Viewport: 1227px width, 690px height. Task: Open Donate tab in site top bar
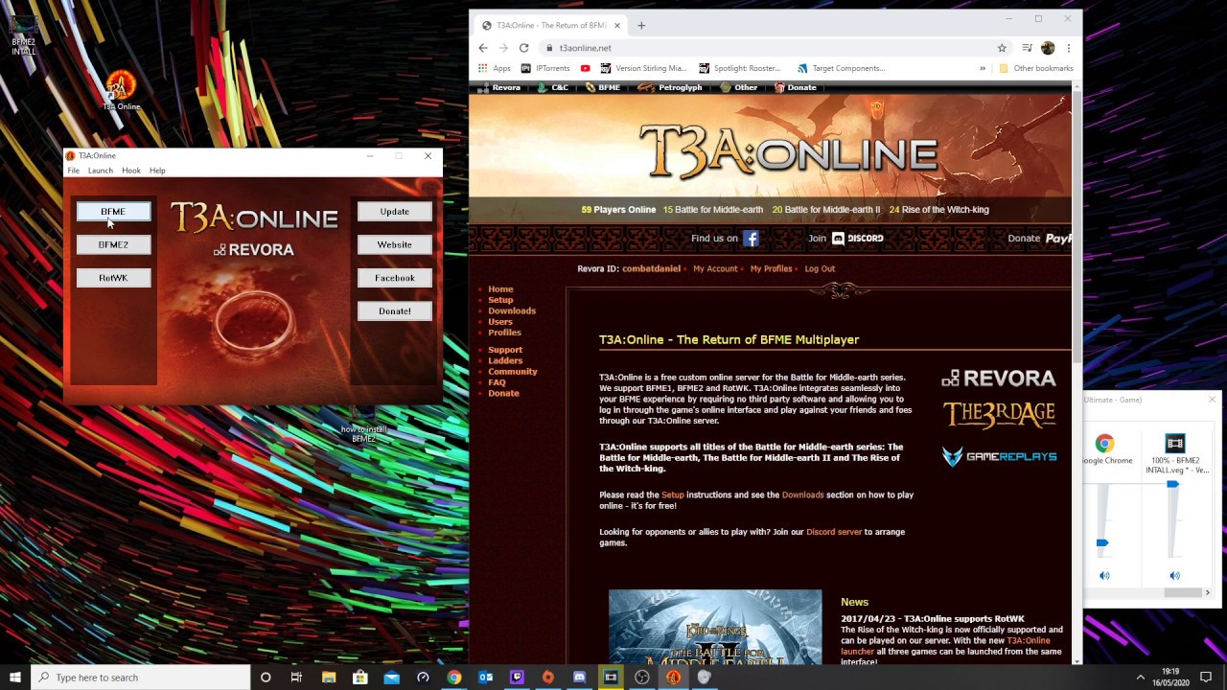[796, 87]
